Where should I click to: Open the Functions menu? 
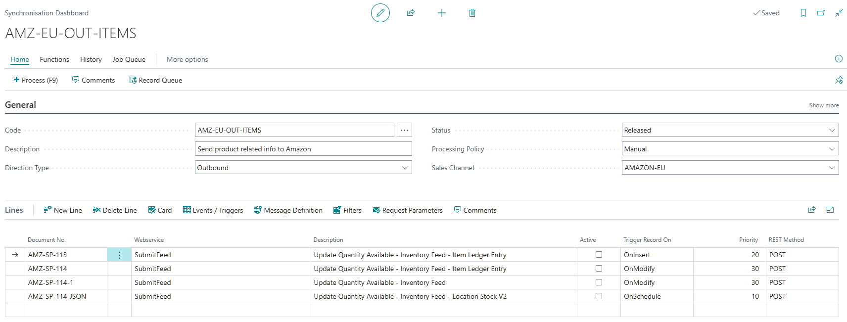pyautogui.click(x=54, y=59)
